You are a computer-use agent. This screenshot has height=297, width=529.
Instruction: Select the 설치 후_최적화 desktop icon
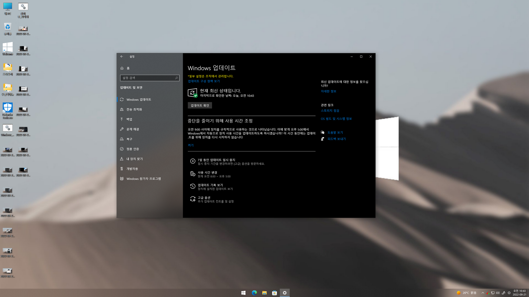point(23,10)
